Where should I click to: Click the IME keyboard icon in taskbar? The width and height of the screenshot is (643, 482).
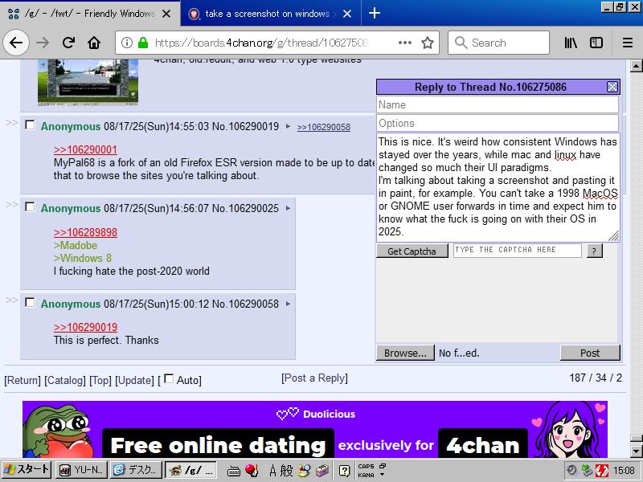click(x=233, y=471)
